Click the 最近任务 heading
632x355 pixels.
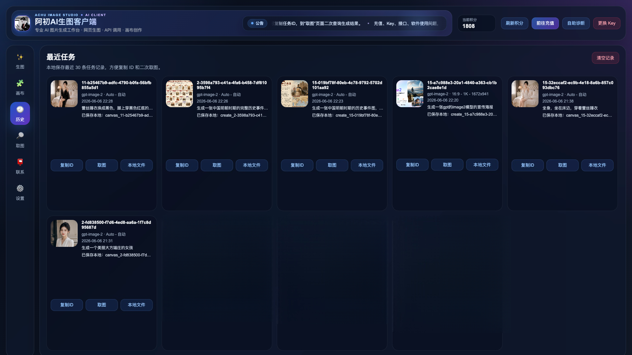[x=61, y=57]
